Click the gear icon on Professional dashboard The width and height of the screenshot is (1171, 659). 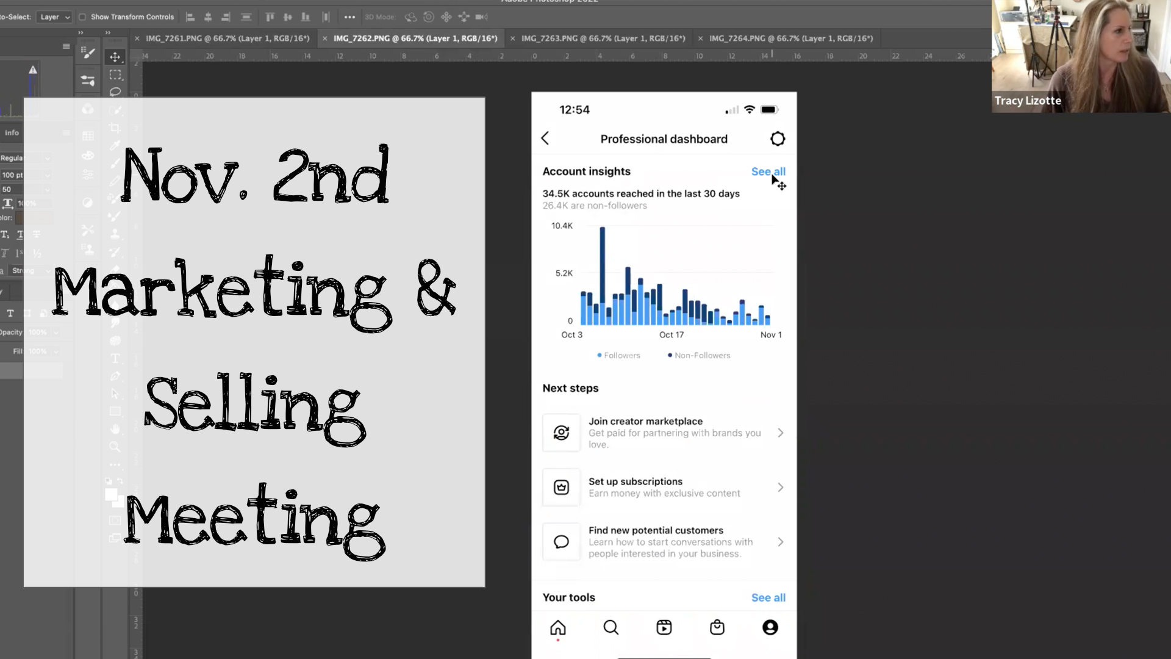(778, 139)
